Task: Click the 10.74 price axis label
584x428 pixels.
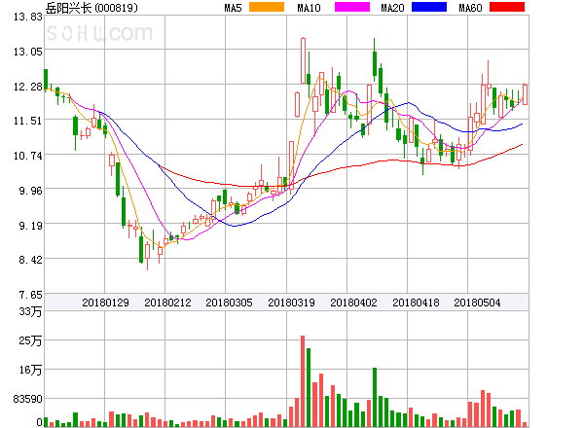Action: (28, 156)
